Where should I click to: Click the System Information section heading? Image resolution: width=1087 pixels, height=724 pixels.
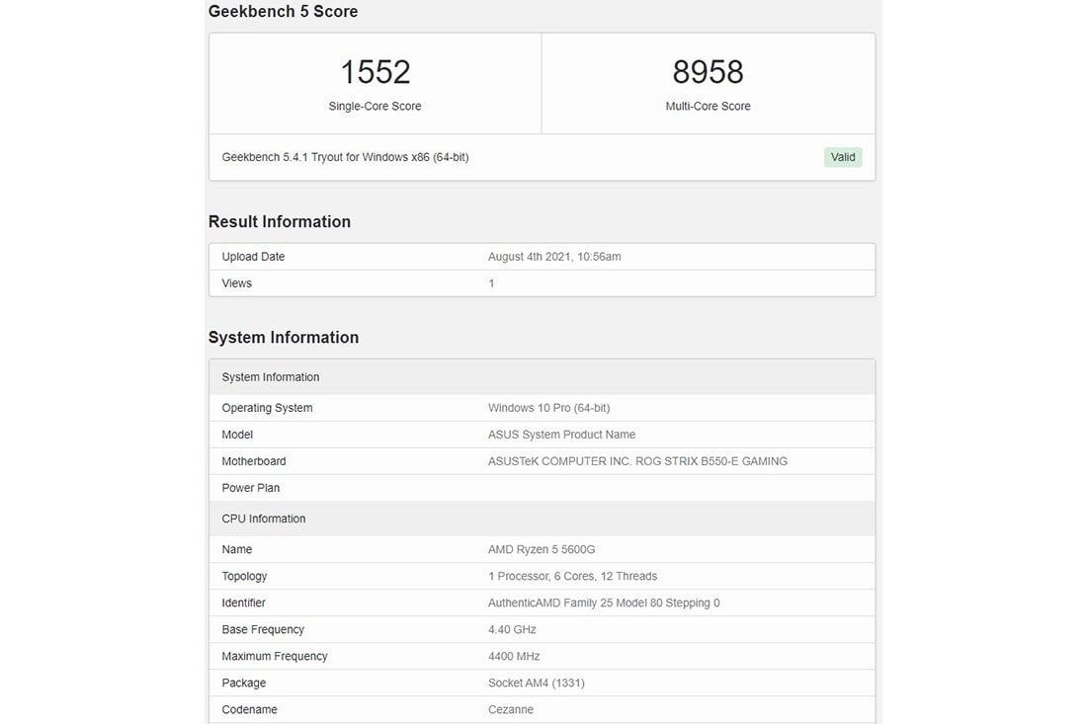(283, 338)
